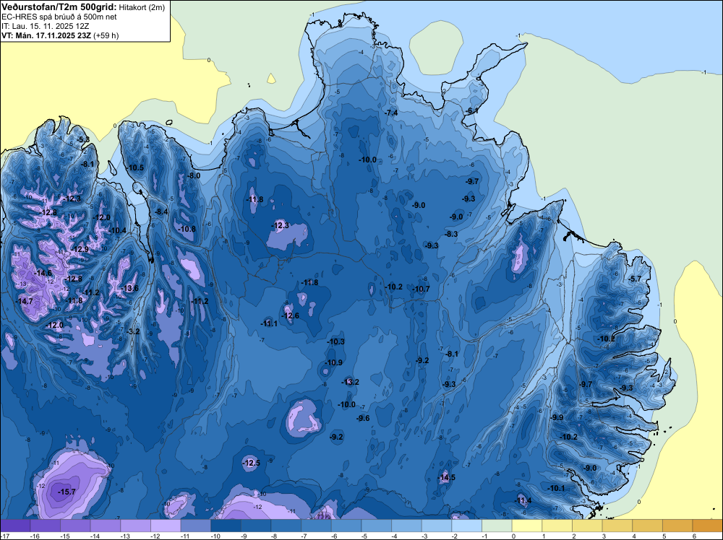Screen dimensions: 723x540
Task: Click the -11.1 temperature label
Action: click(x=269, y=323)
